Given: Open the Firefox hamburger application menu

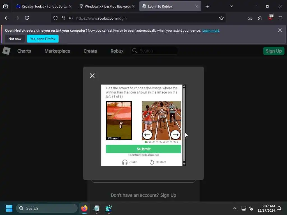Looking at the screenshot, I should click(280, 18).
